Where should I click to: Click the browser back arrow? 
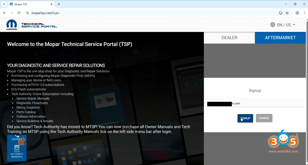tap(4, 13)
